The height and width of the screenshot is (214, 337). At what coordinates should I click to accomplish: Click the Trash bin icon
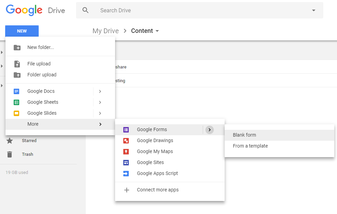click(10, 154)
